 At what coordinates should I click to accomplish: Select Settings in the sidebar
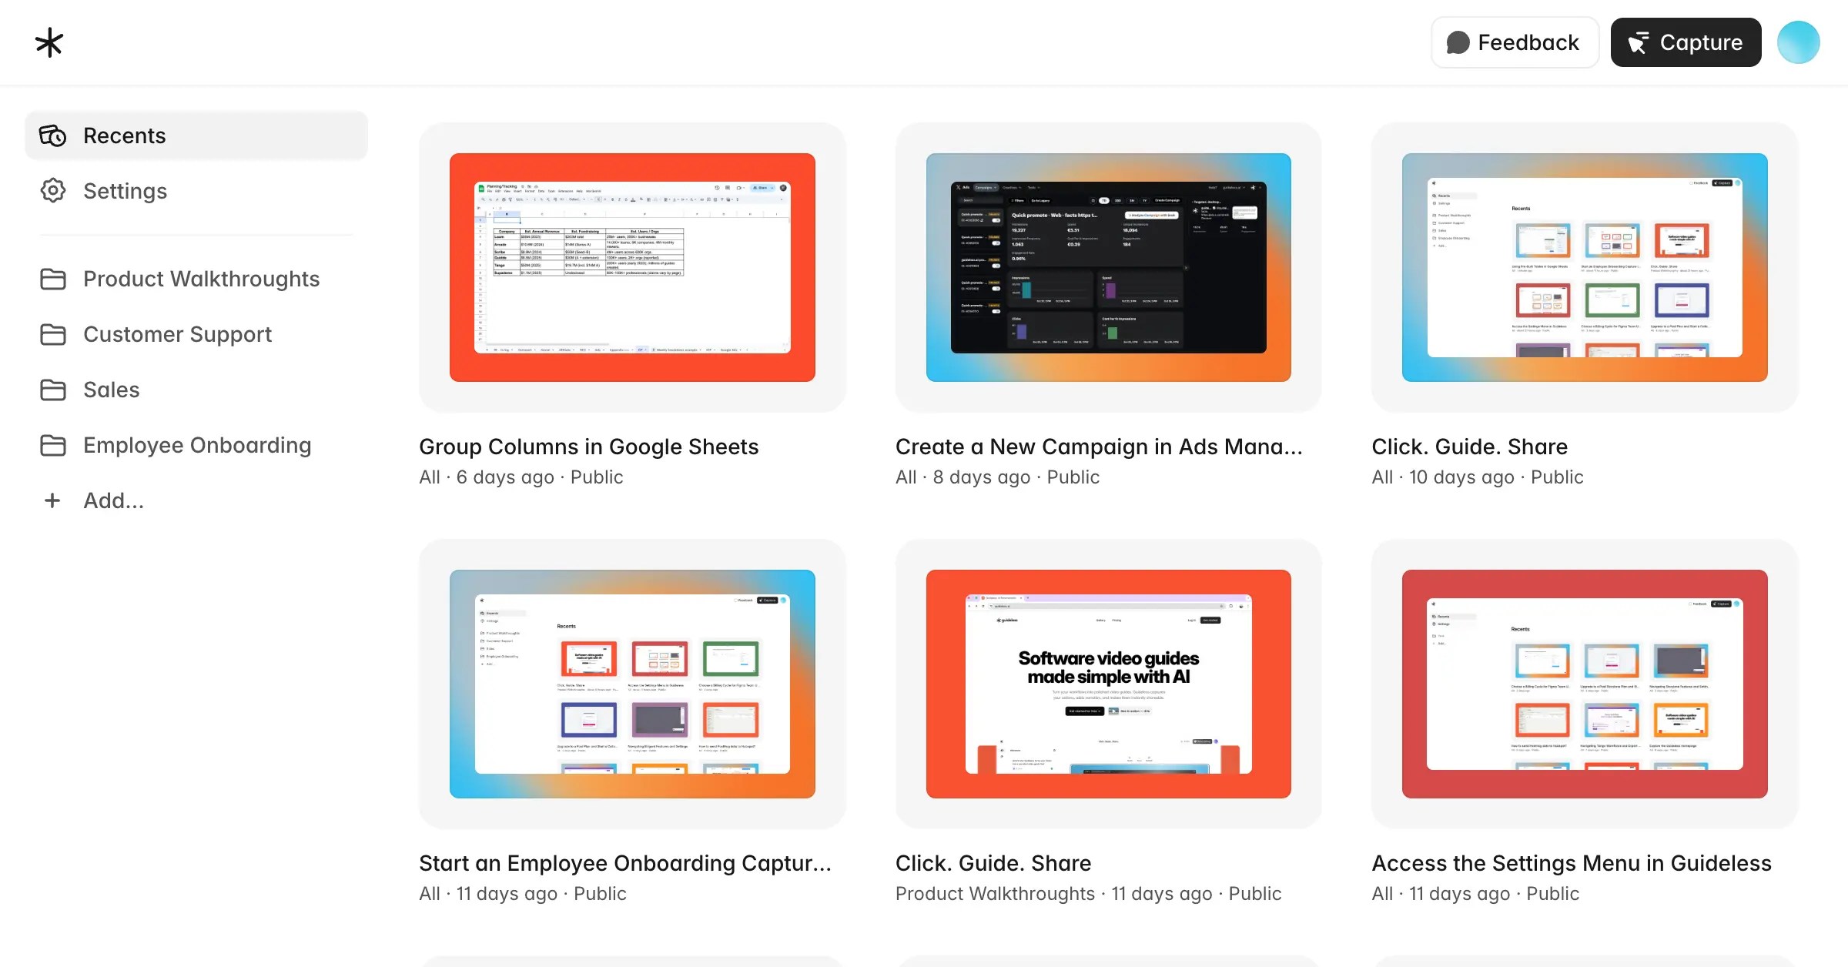point(124,190)
